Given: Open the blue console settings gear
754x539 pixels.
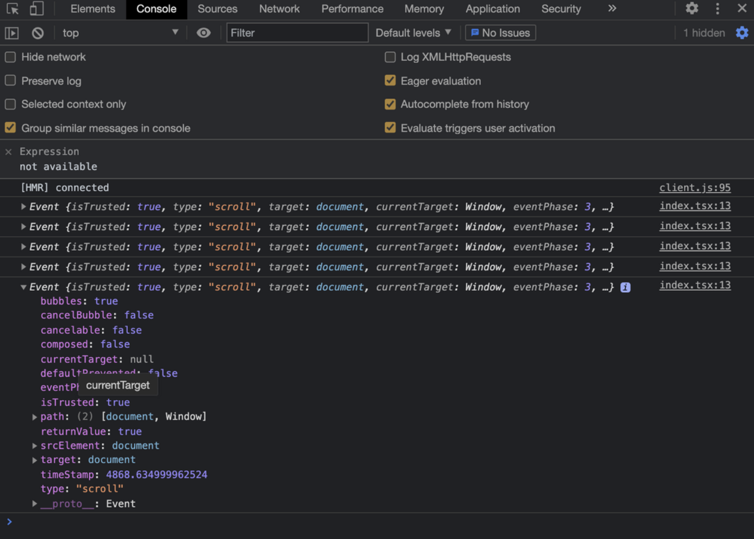Looking at the screenshot, I should [x=742, y=33].
